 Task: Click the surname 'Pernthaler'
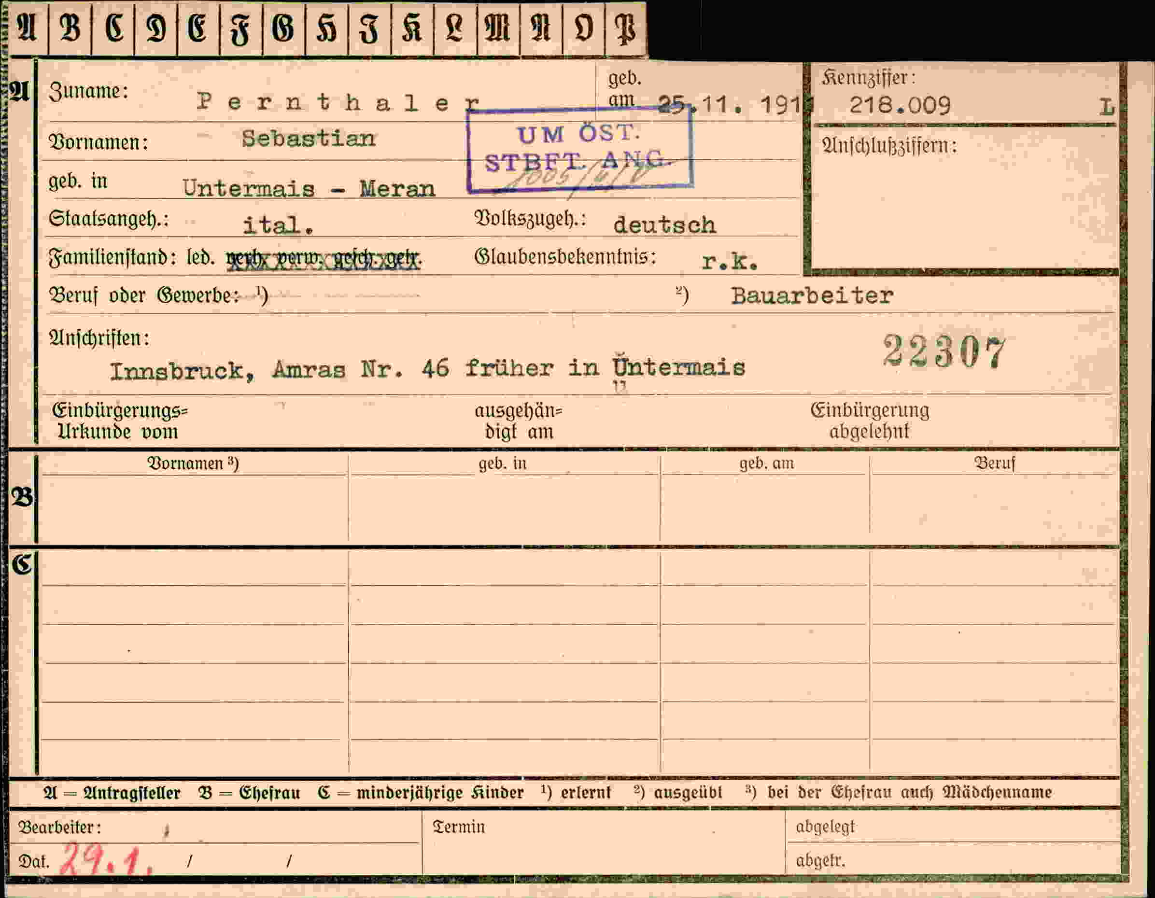pyautogui.click(x=338, y=101)
